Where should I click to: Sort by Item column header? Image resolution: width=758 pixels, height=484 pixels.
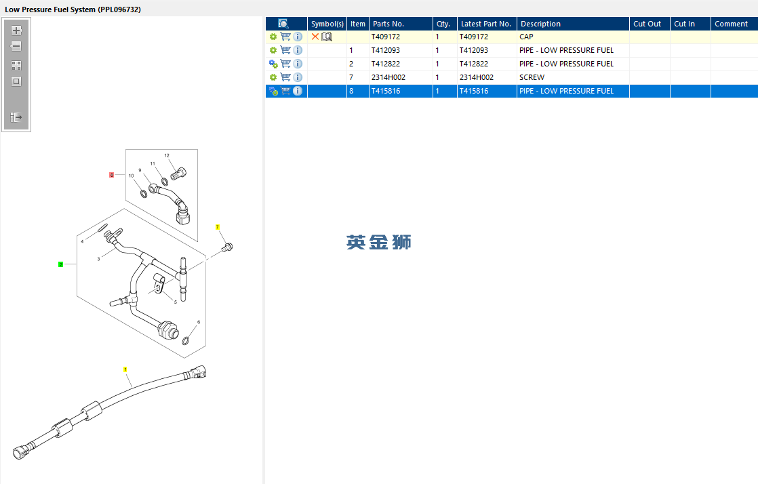358,24
